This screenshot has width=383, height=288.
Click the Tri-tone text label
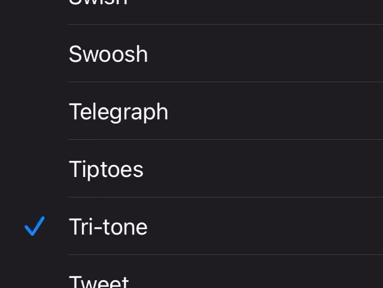[x=108, y=227]
